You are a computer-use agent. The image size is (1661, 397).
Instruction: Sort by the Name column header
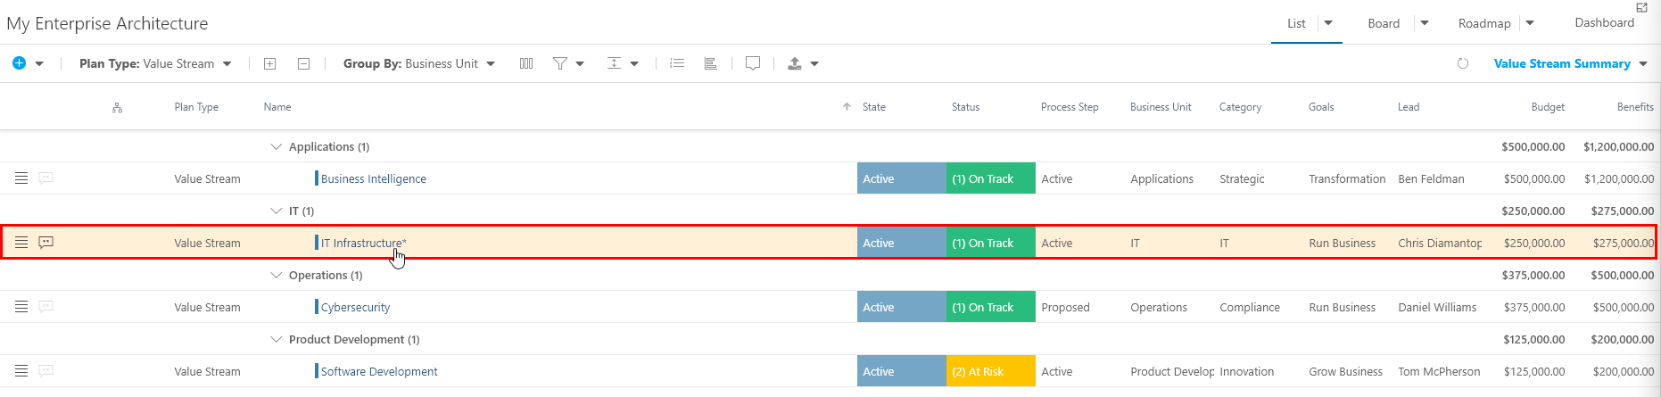pos(277,107)
